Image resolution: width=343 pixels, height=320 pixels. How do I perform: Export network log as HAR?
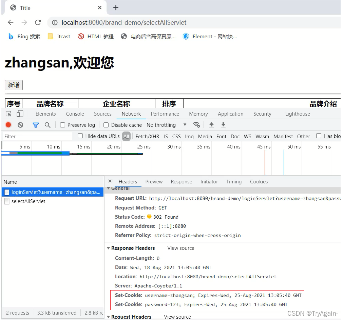(x=223, y=125)
